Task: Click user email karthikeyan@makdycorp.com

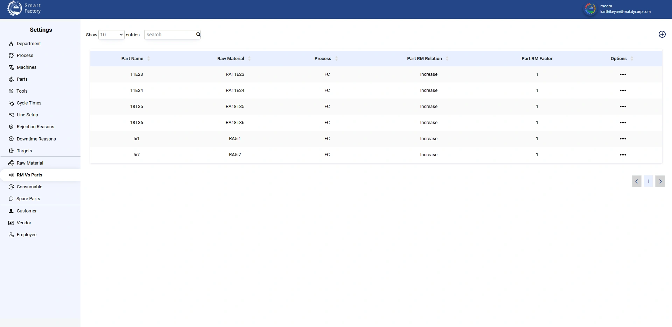Action: point(625,12)
